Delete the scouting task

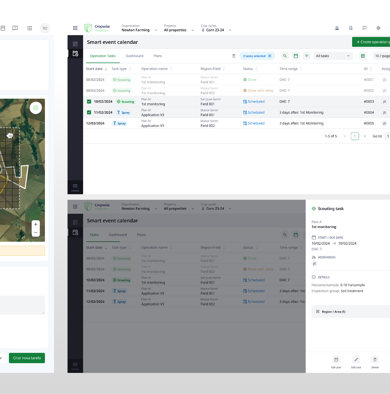click(x=375, y=360)
